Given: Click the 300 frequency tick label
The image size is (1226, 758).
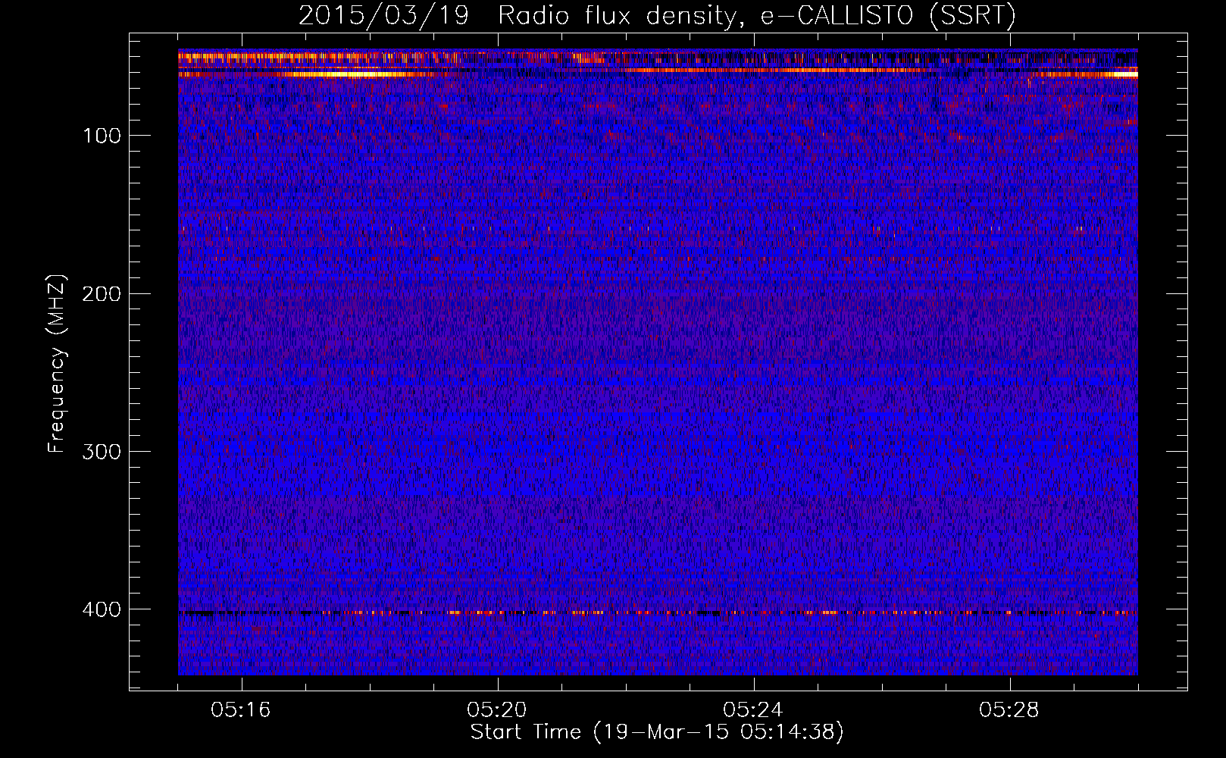Looking at the screenshot, I should pyautogui.click(x=102, y=452).
